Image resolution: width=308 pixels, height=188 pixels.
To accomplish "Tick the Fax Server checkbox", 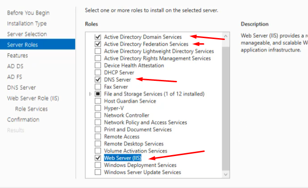I will coord(98,87).
